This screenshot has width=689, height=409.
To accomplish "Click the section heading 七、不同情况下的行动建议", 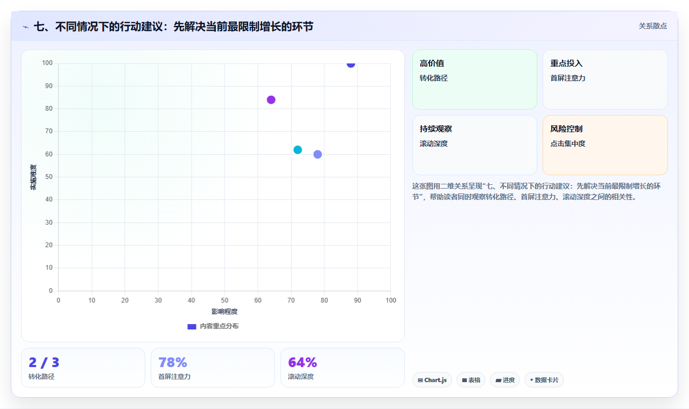I will pos(173,26).
